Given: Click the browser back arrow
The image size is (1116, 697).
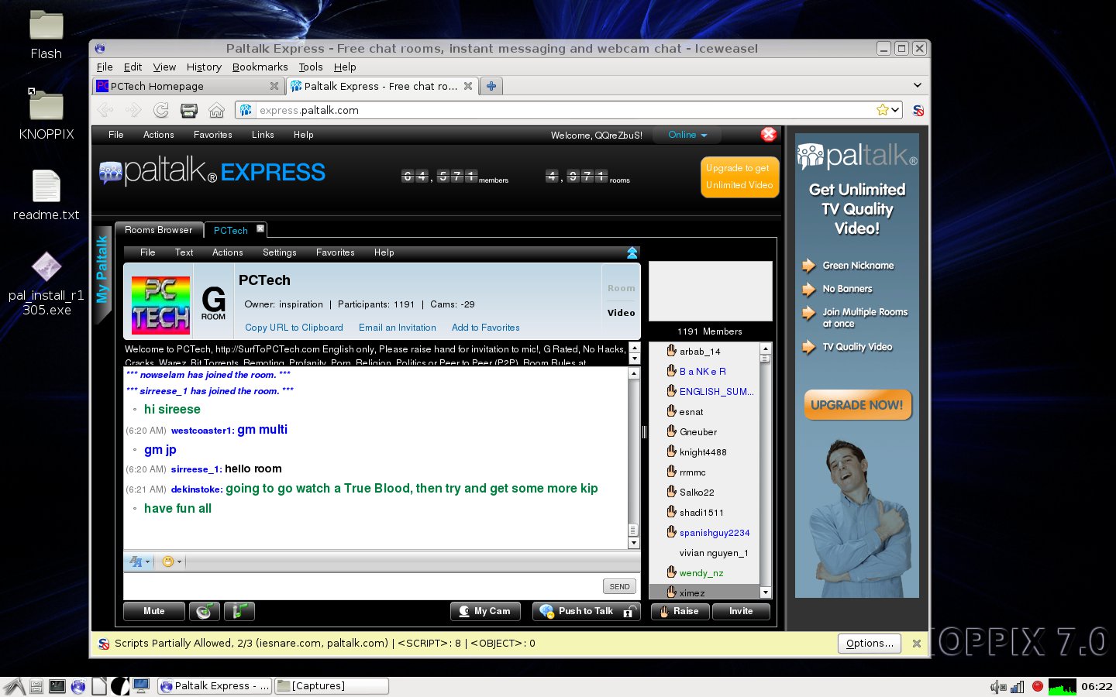Looking at the screenshot, I should pos(105,110).
